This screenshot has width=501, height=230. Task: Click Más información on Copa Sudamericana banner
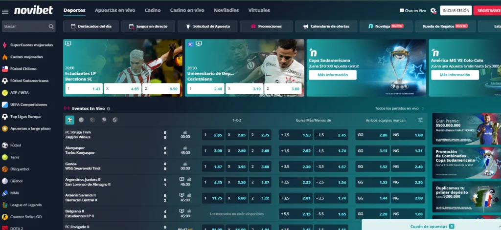point(333,75)
